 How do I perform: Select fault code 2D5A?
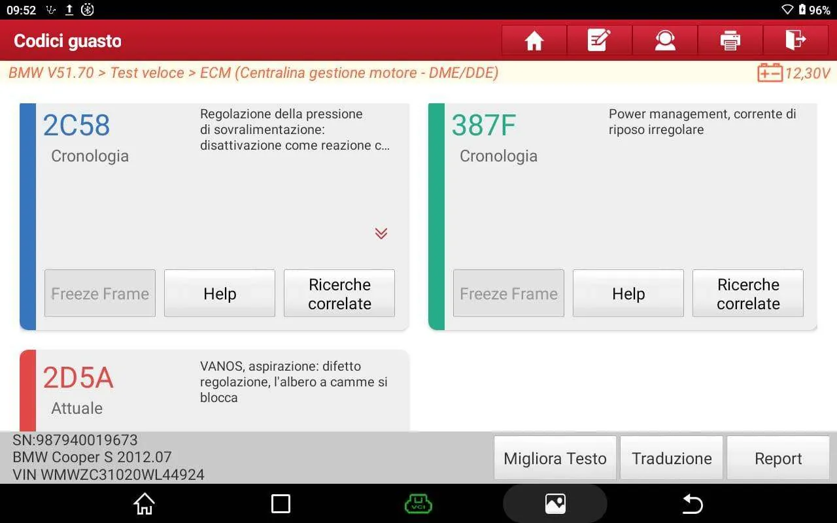pyautogui.click(x=78, y=378)
